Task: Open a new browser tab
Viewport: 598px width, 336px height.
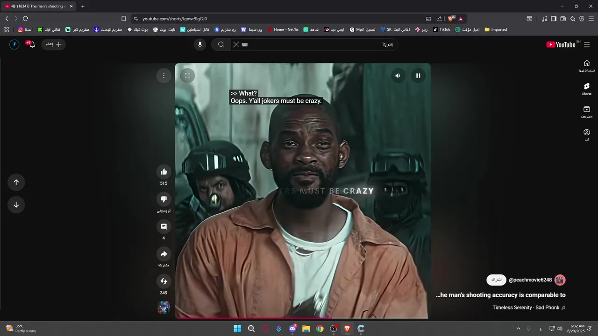Action: [83, 6]
